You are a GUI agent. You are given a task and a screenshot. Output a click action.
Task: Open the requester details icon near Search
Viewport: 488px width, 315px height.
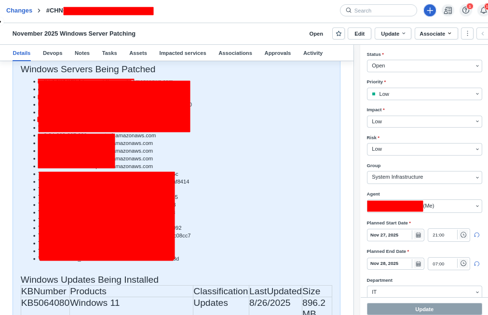coord(448,10)
